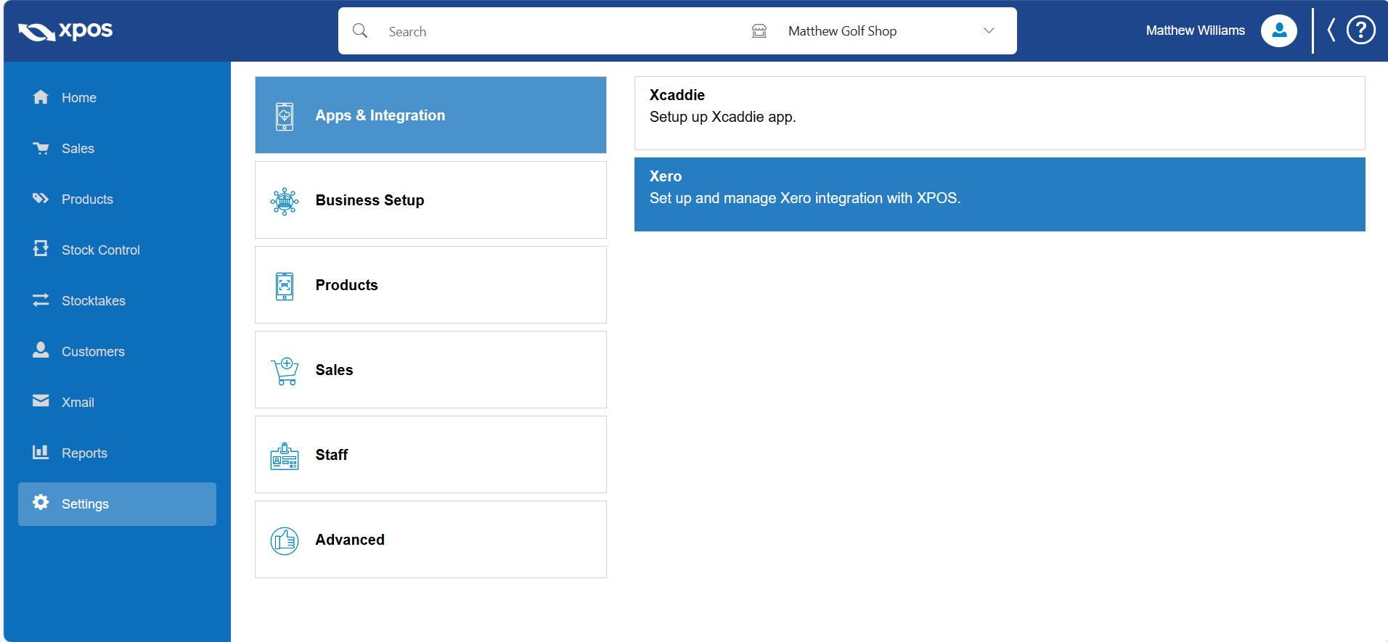1388x642 pixels.
Task: Expand the Matthew Golf Shop dropdown arrow
Action: [989, 30]
